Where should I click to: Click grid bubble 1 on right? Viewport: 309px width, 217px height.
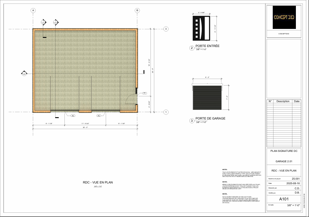(166, 112)
